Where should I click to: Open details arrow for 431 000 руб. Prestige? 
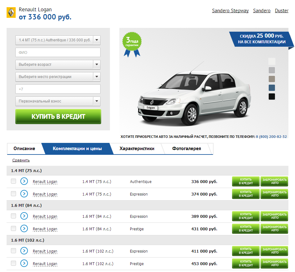pyautogui.click(x=24, y=228)
